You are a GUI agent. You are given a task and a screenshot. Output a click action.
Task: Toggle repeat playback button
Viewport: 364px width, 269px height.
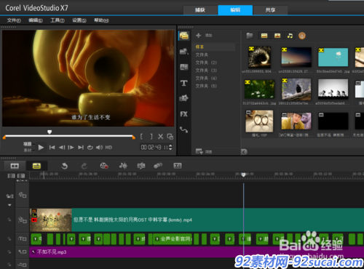[90, 148]
